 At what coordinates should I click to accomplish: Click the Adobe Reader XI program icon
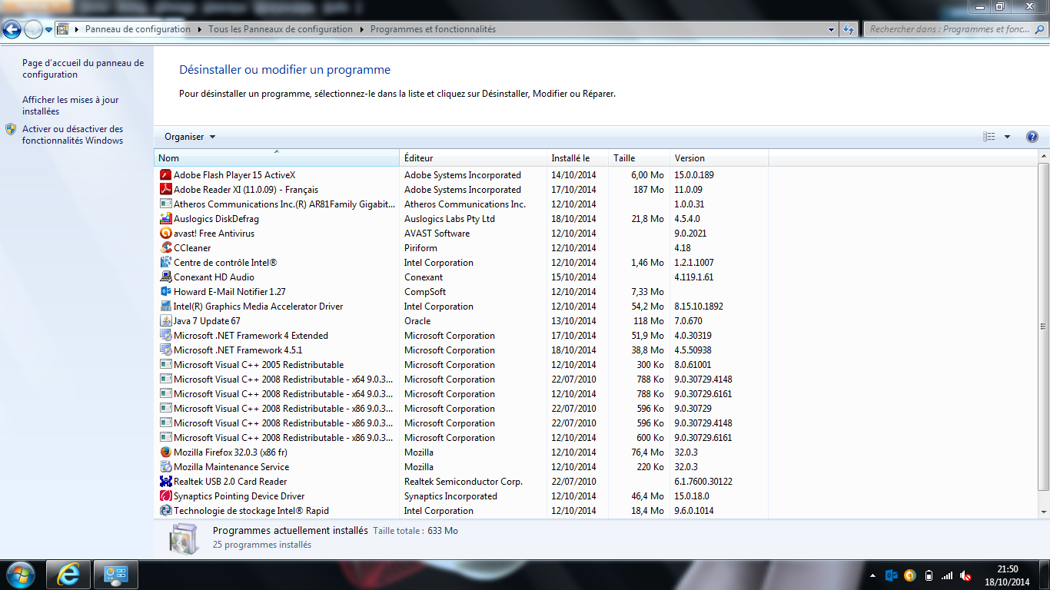165,190
